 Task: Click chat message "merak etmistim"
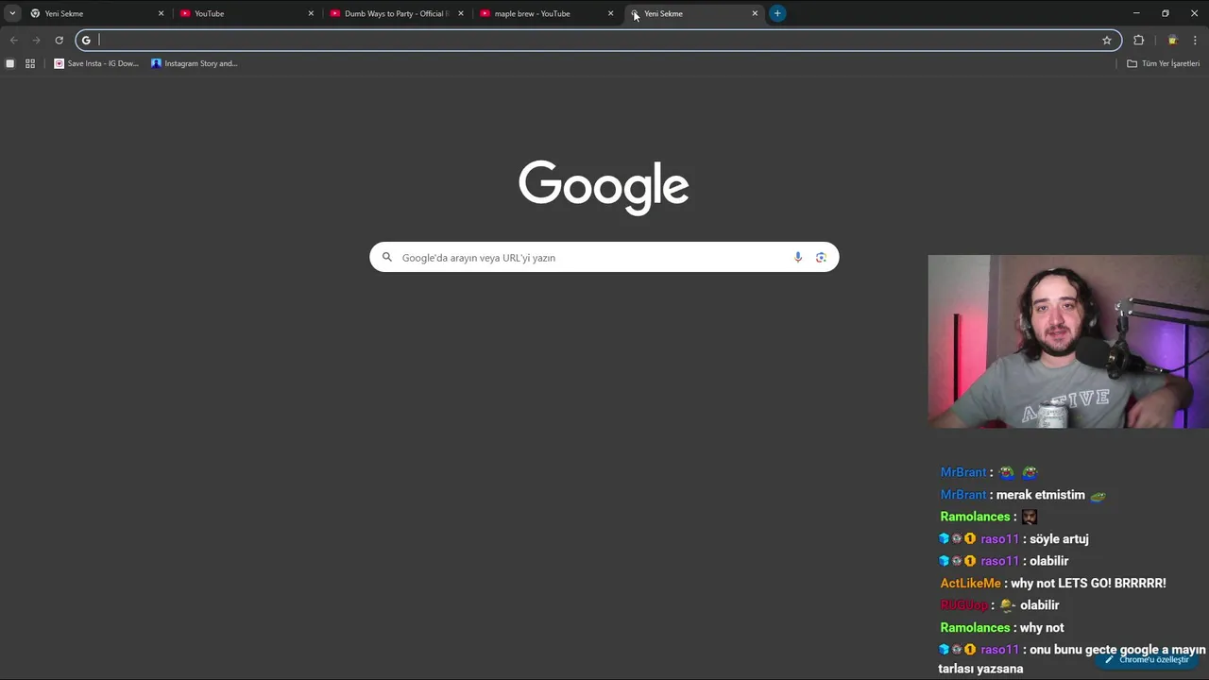[1040, 495]
